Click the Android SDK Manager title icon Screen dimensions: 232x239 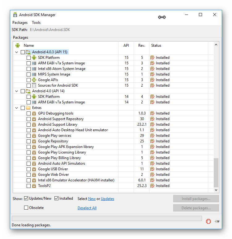15,15
